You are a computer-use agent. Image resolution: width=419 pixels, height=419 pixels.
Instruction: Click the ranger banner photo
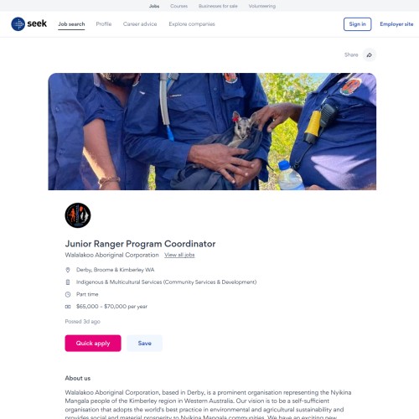[x=212, y=132]
